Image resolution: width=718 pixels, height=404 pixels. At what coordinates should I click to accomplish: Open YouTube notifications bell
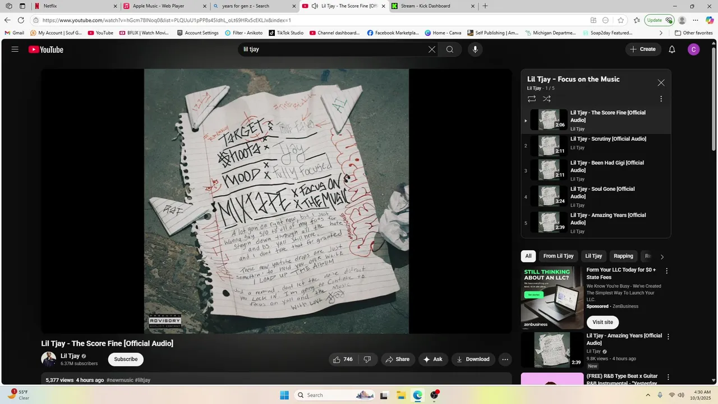point(672,49)
